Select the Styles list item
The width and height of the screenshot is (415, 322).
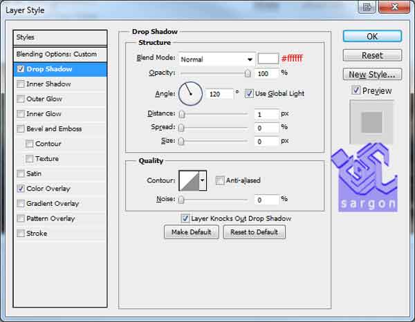pos(60,37)
